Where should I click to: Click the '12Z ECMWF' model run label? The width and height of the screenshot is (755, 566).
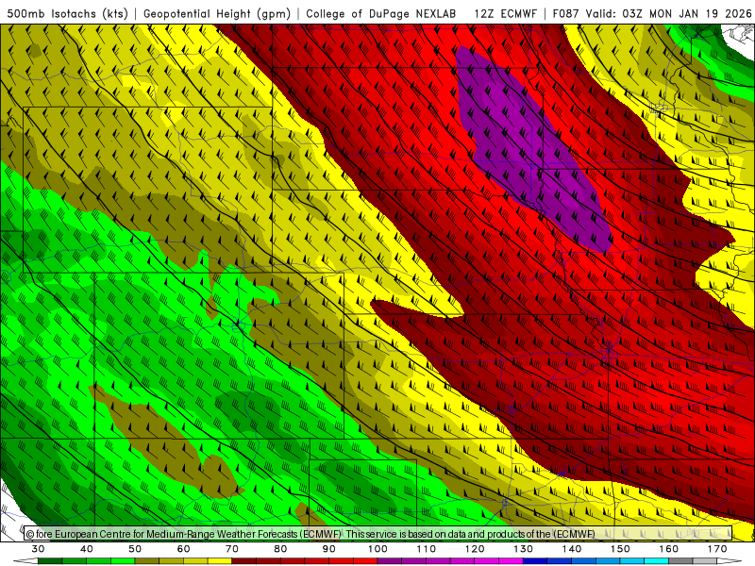[505, 13]
